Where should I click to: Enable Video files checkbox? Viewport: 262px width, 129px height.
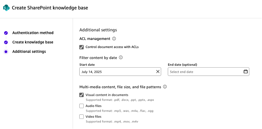tap(82, 117)
